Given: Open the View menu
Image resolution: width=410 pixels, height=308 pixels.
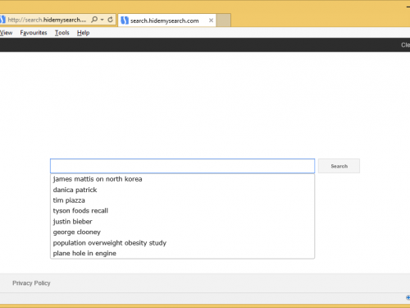Looking at the screenshot, I should pyautogui.click(x=6, y=33).
